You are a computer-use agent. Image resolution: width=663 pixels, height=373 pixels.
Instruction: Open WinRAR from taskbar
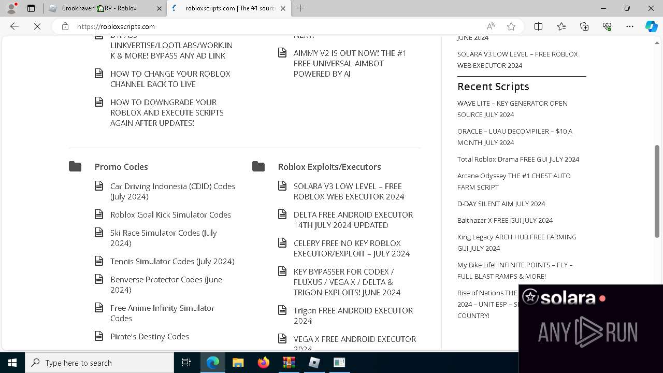tap(289, 363)
